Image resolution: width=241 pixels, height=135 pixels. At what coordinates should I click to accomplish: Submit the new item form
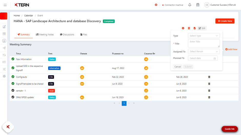pos(188,67)
